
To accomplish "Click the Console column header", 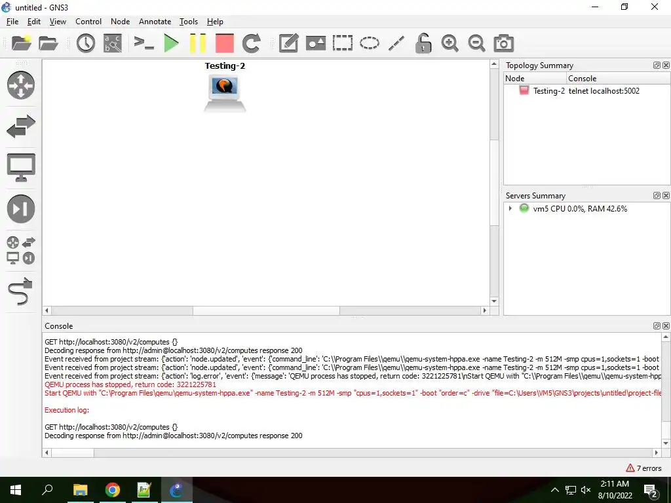I will pyautogui.click(x=619, y=79).
